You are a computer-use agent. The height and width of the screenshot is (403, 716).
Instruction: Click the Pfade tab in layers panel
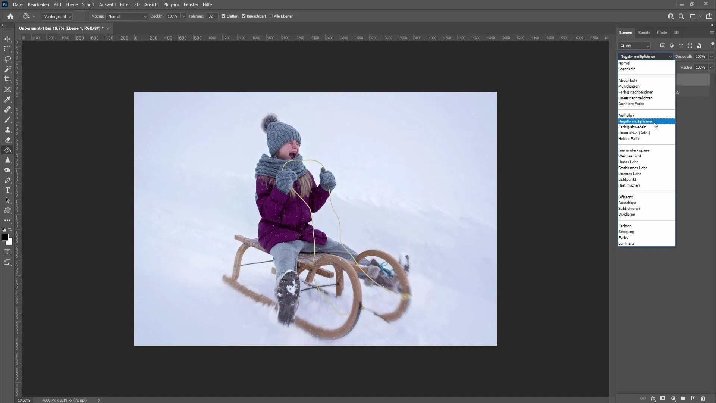pyautogui.click(x=662, y=32)
